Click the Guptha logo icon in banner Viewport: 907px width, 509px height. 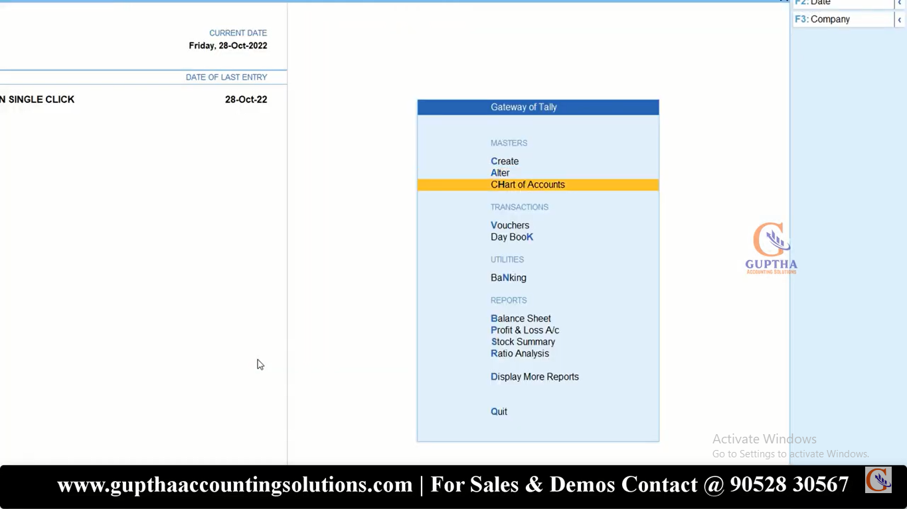click(878, 480)
